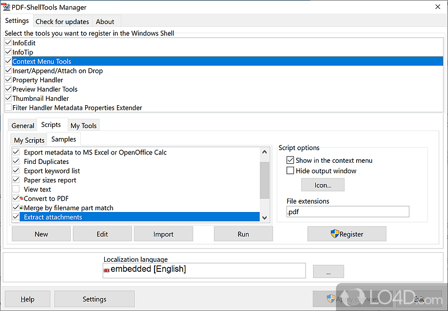Click the scripts list scrollbar thumb
The width and height of the screenshot is (448, 311).
click(x=264, y=180)
